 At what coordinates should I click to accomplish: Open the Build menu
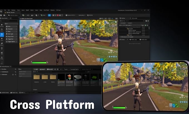[28, 10]
